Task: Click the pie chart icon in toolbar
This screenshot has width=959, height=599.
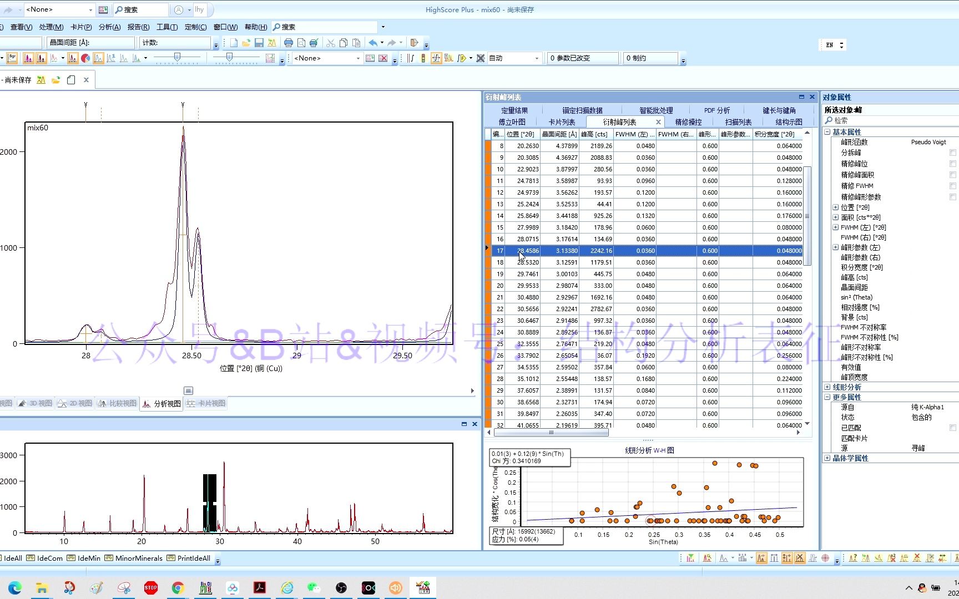Action: pos(85,58)
